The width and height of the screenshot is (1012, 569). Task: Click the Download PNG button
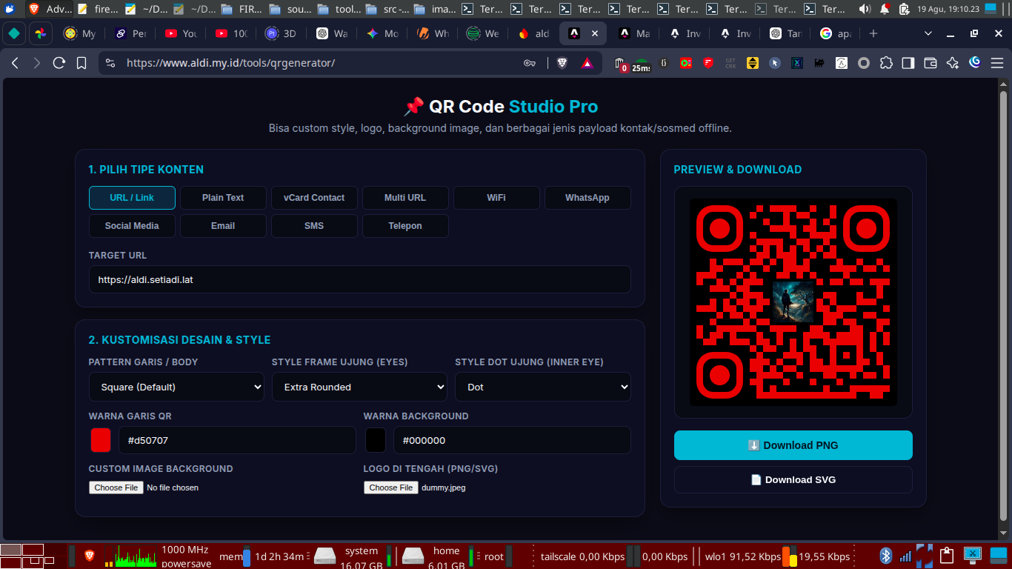click(793, 445)
